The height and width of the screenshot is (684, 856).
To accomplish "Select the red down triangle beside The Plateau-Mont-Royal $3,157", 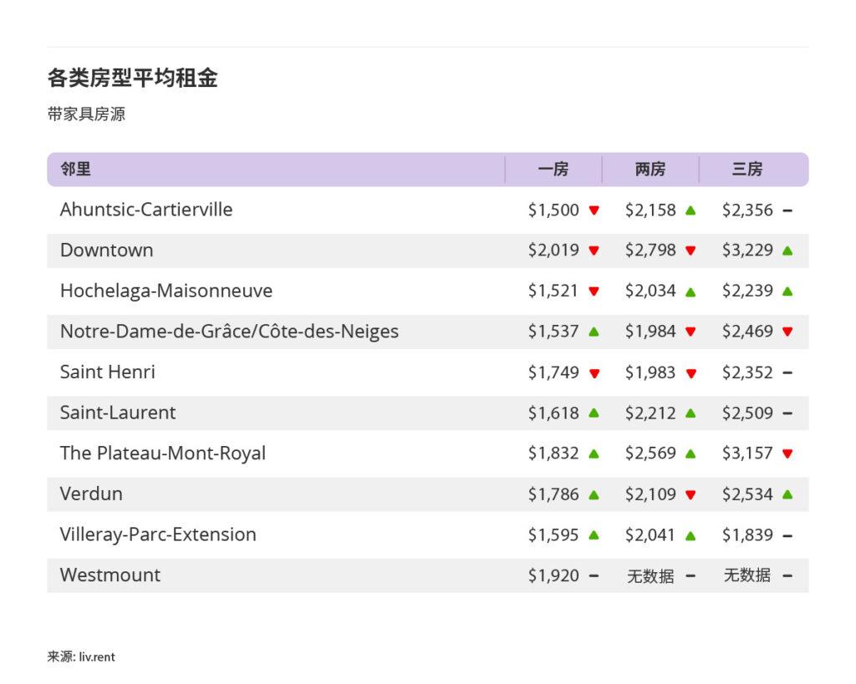I will (787, 453).
